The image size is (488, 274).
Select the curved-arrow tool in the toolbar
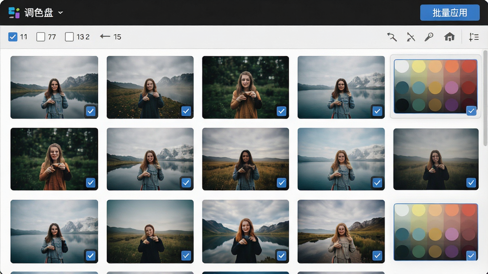point(392,37)
